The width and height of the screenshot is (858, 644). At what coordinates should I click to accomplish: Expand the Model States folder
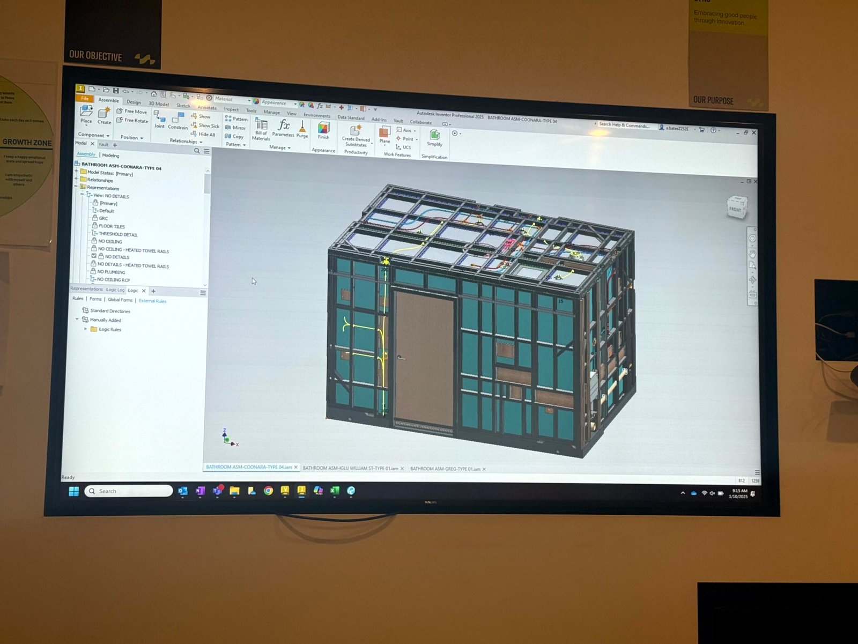coord(77,172)
